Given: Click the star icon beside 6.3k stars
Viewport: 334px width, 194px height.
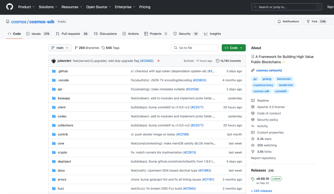Looking at the screenshot, I should pos(253,139).
